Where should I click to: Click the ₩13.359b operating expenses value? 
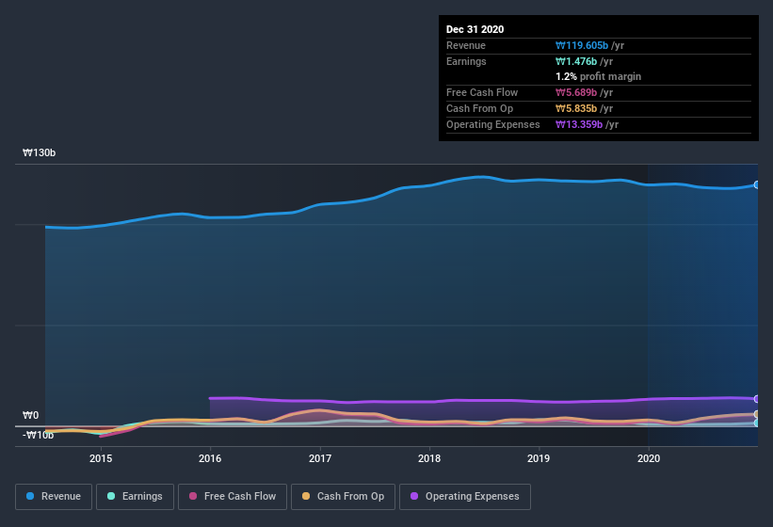[x=579, y=124]
